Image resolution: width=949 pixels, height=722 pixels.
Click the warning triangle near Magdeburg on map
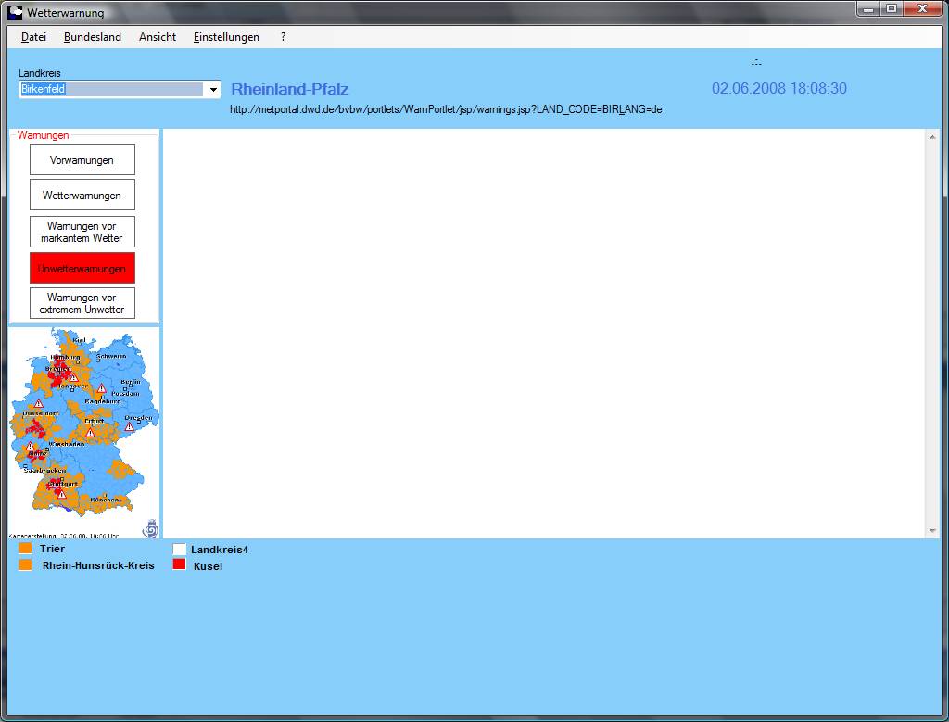101,388
